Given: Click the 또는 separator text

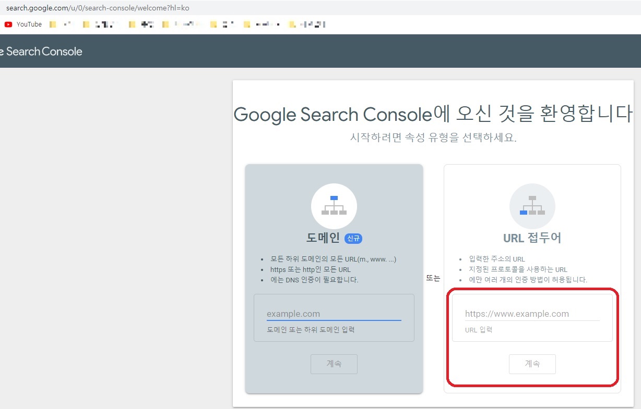Looking at the screenshot, I should [433, 278].
